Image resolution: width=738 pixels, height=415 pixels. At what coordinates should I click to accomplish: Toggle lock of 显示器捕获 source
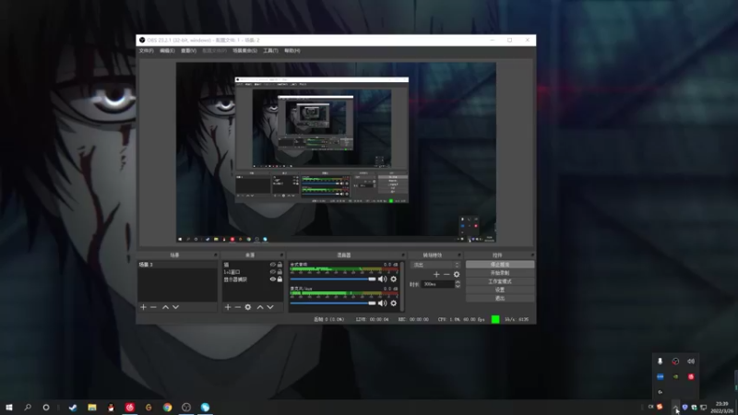(280, 279)
